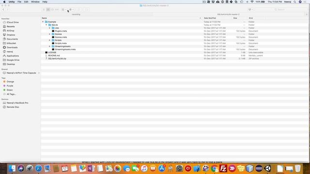Launch Unity from the Dock

tap(268, 169)
